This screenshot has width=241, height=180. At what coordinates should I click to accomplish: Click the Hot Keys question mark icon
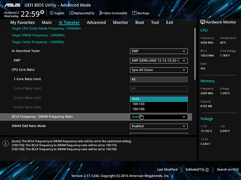click(134, 13)
